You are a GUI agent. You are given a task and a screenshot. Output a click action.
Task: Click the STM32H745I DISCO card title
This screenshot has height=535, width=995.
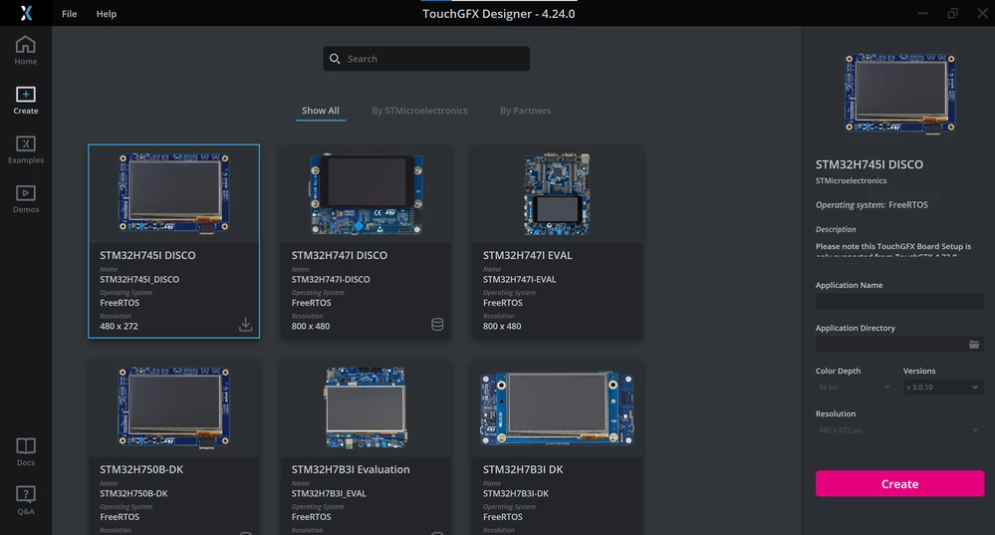pos(147,255)
